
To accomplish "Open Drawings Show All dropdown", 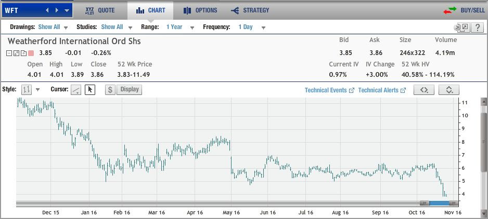I will click(53, 27).
